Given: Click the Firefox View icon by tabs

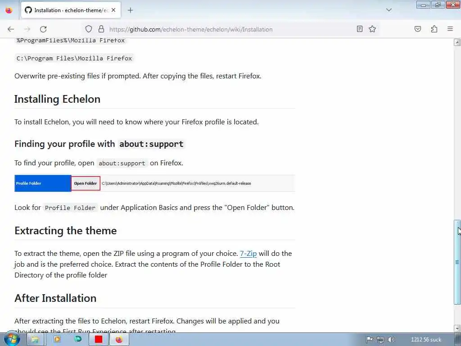Looking at the screenshot, I should click(9, 10).
